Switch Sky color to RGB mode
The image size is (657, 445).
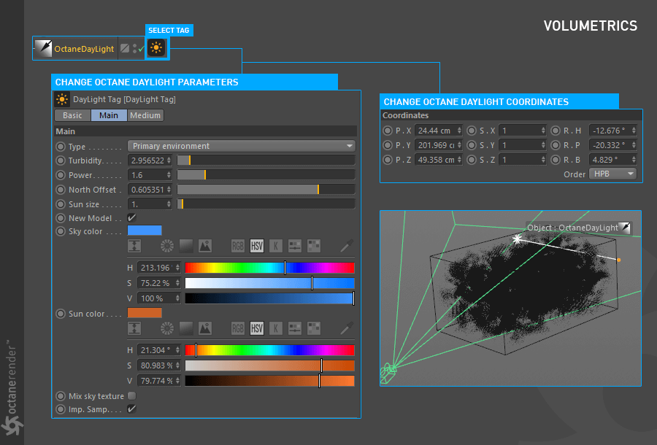237,246
